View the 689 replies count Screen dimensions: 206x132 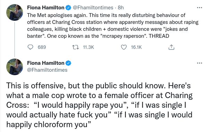(42, 47)
